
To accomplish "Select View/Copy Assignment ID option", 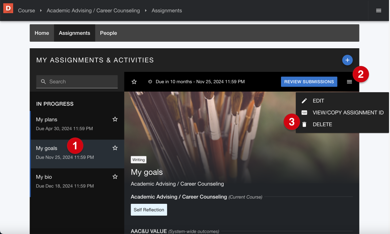I will pyautogui.click(x=342, y=113).
